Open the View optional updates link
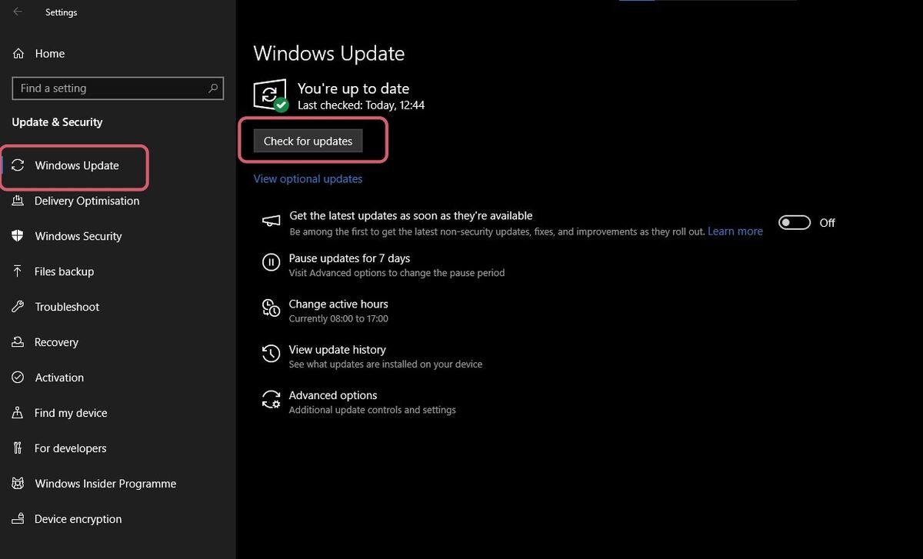Image resolution: width=923 pixels, height=559 pixels. pos(308,178)
